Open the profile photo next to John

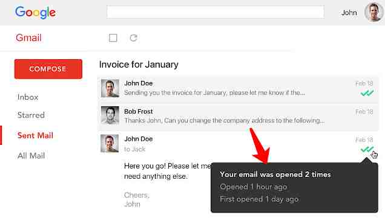coord(373,12)
